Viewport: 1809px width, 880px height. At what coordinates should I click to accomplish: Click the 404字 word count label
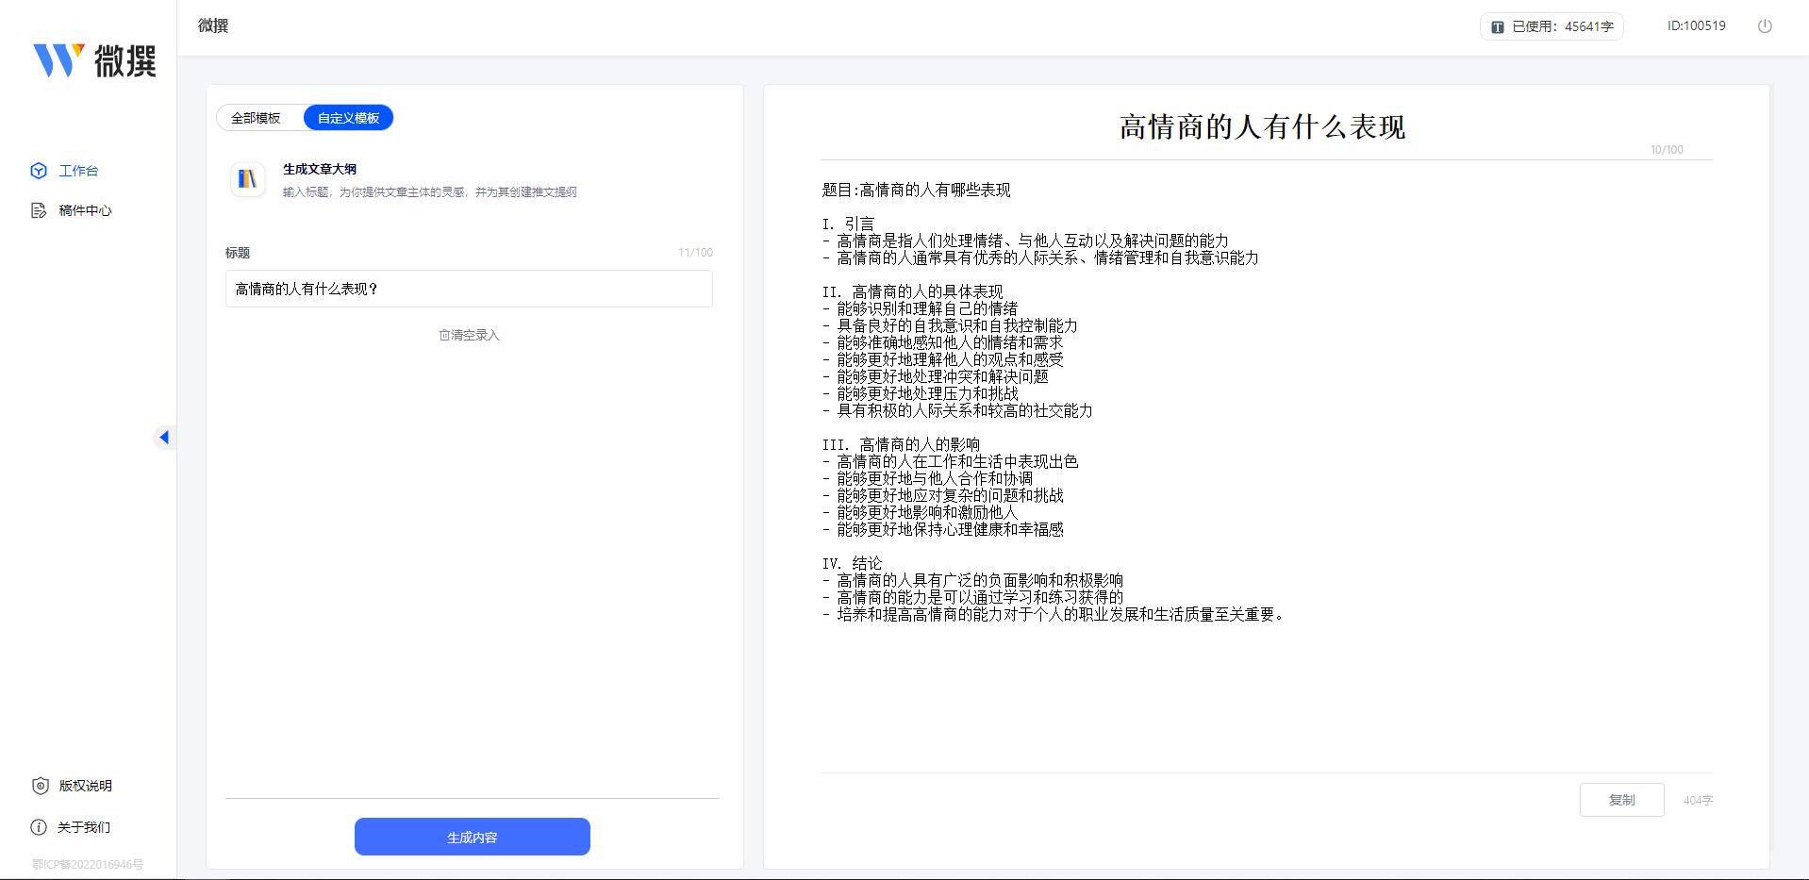tap(1700, 799)
